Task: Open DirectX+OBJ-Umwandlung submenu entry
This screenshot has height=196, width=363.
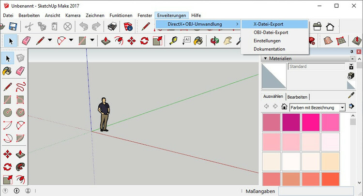Action: (x=198, y=24)
